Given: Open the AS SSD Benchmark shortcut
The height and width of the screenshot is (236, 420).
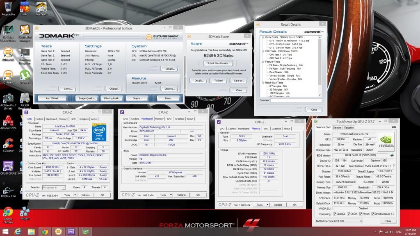Looking at the screenshot, I should click(25, 102).
